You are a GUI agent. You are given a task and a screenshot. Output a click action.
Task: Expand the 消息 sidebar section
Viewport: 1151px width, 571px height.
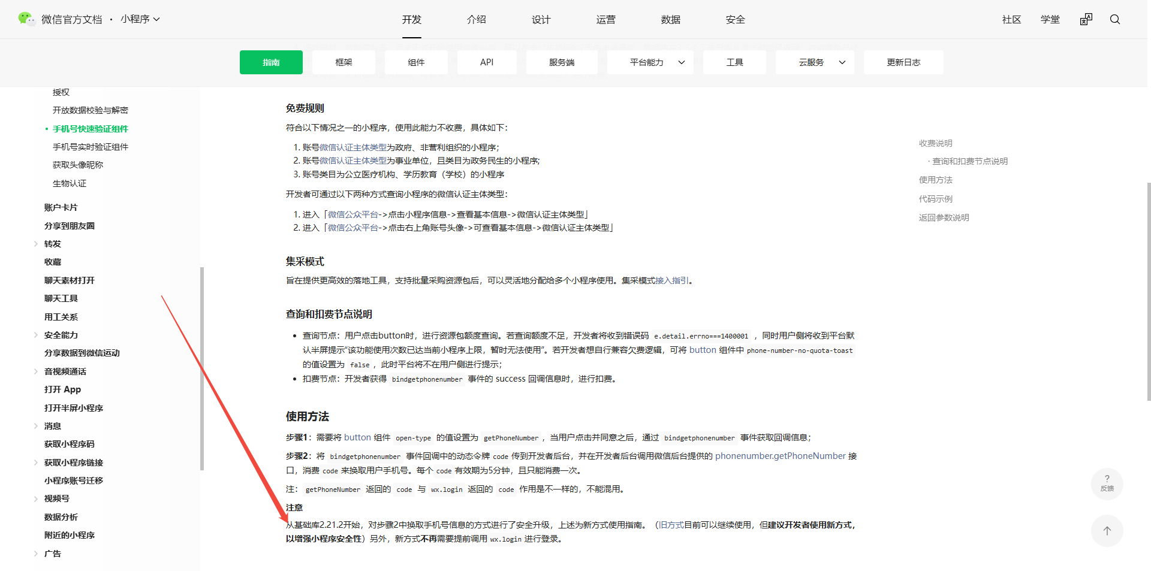pyautogui.click(x=36, y=426)
